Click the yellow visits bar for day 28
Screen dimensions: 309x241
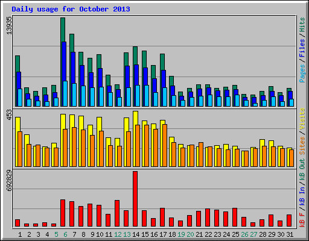coord(262,143)
